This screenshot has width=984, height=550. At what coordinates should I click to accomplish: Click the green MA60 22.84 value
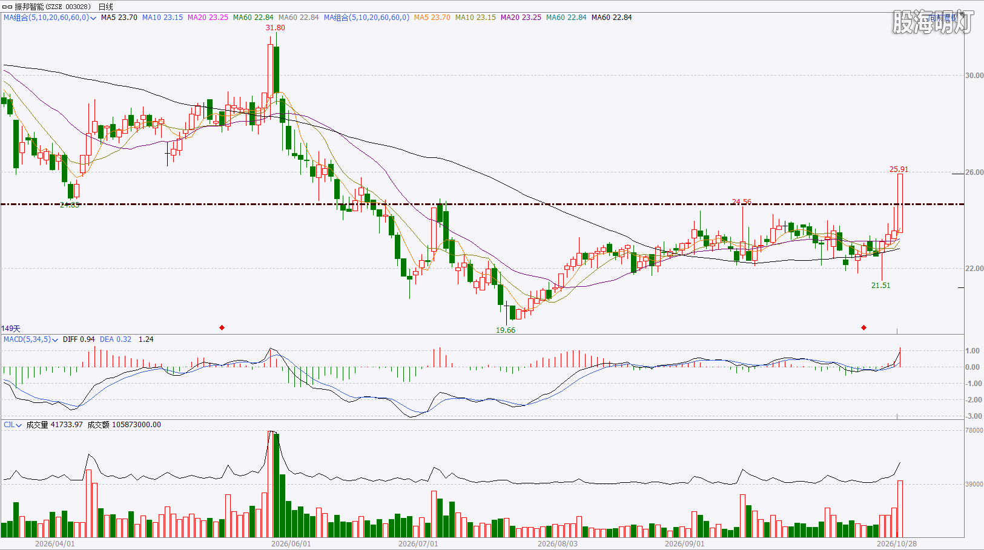(x=253, y=18)
